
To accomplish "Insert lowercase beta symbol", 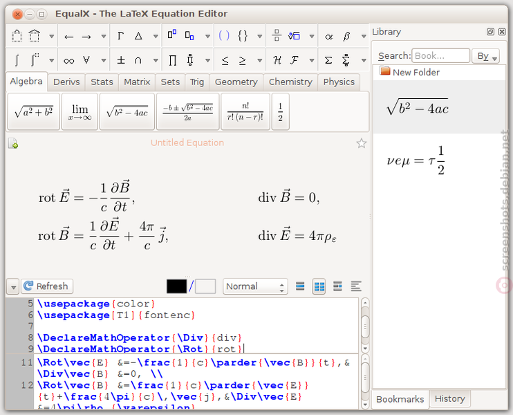I will pyautogui.click(x=346, y=36).
